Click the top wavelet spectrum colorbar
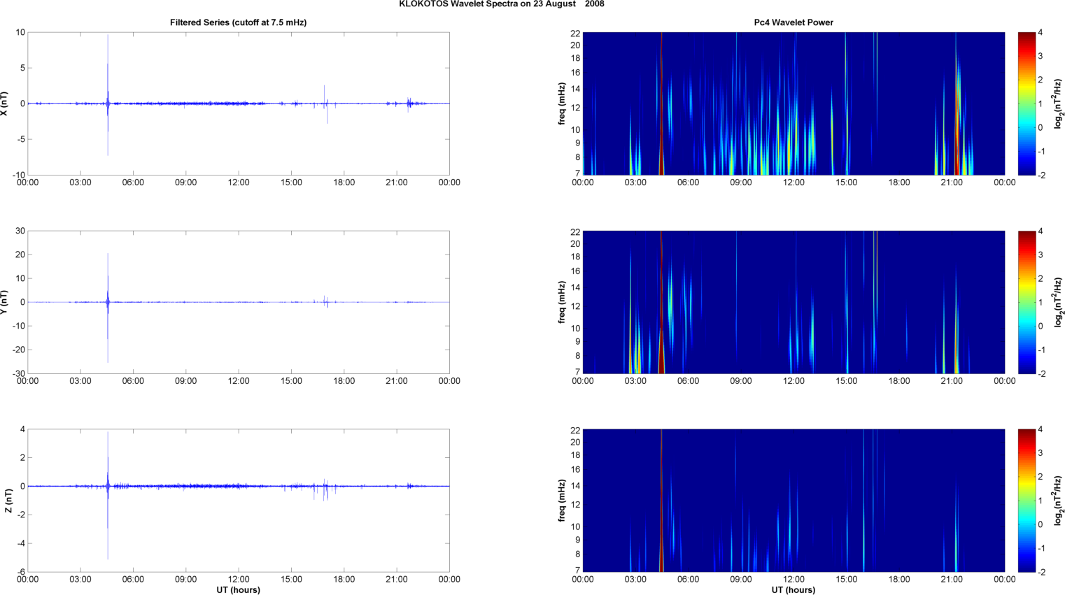The width and height of the screenshot is (1065, 595). [1026, 103]
